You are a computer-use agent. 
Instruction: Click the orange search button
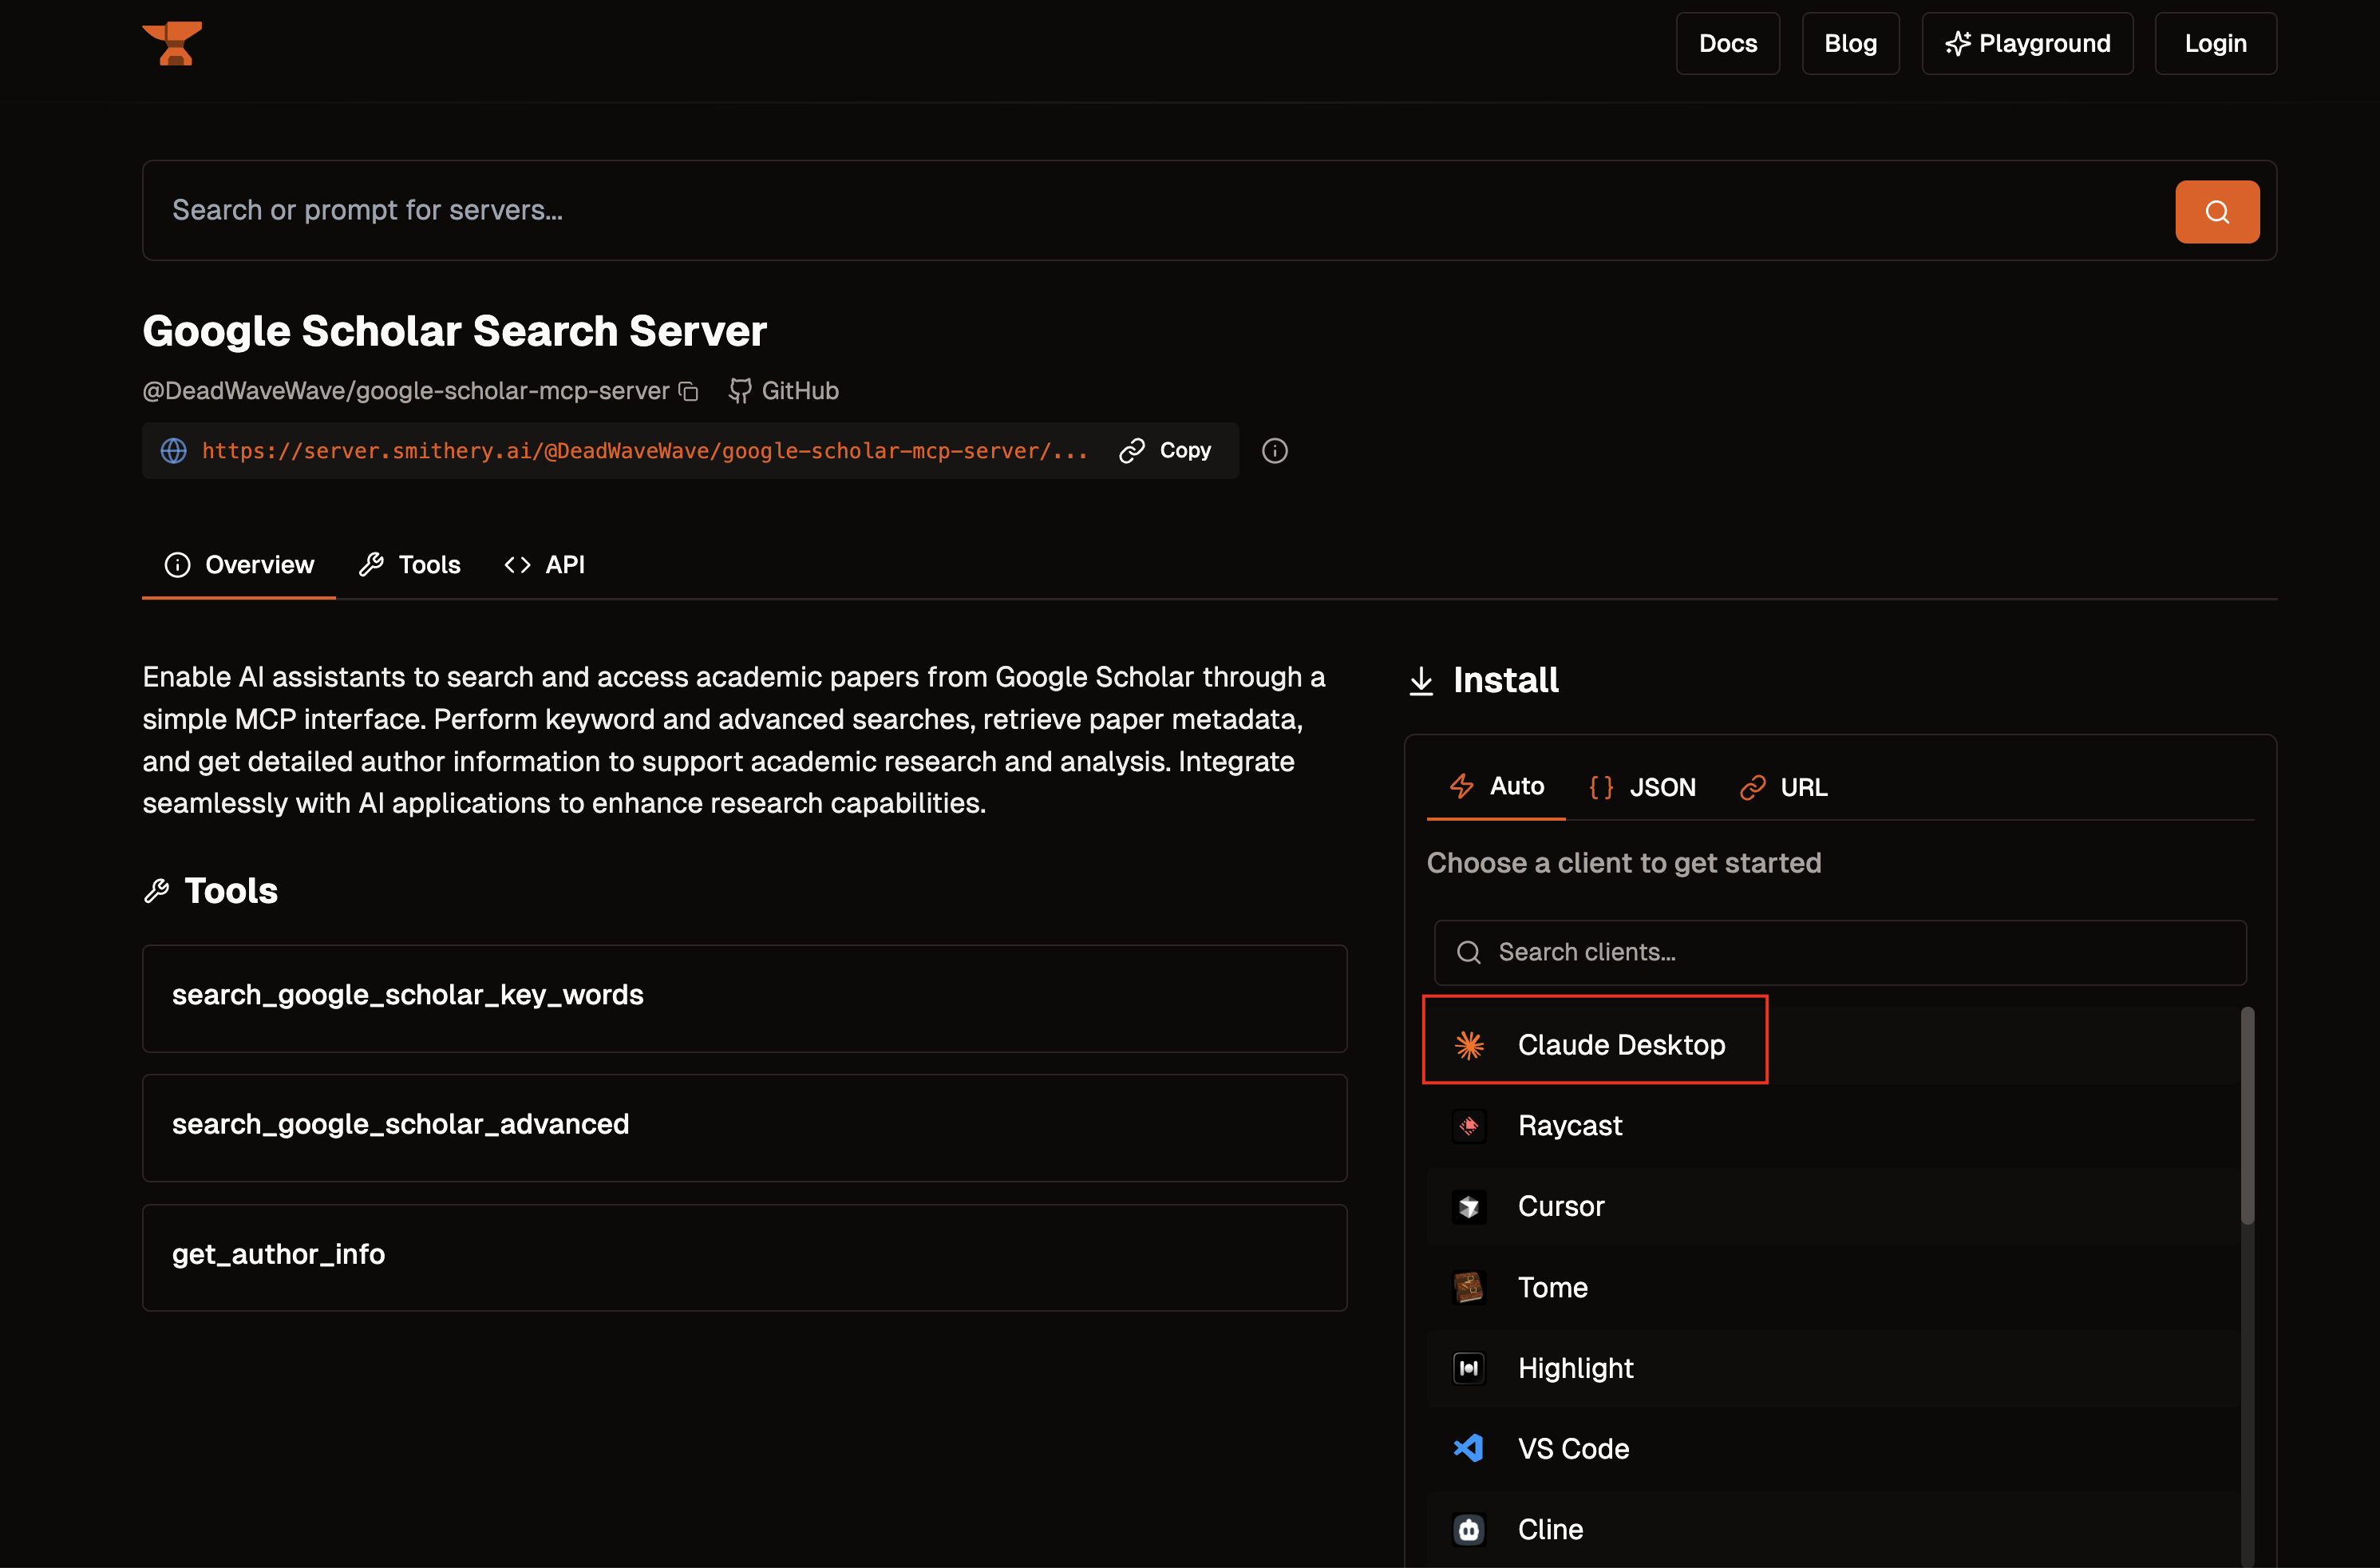2216,211
